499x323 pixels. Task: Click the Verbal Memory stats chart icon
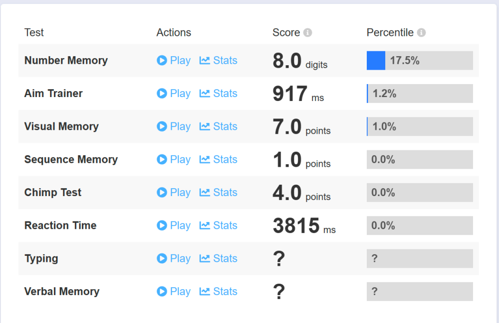tap(205, 292)
